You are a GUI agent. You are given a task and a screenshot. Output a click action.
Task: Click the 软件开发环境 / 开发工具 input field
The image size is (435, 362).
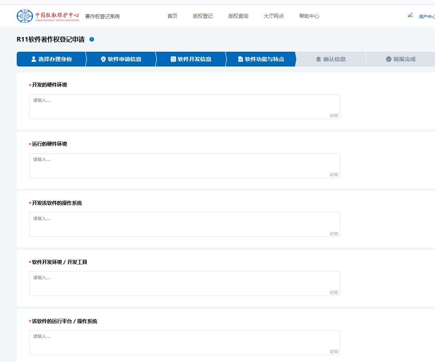(184, 283)
